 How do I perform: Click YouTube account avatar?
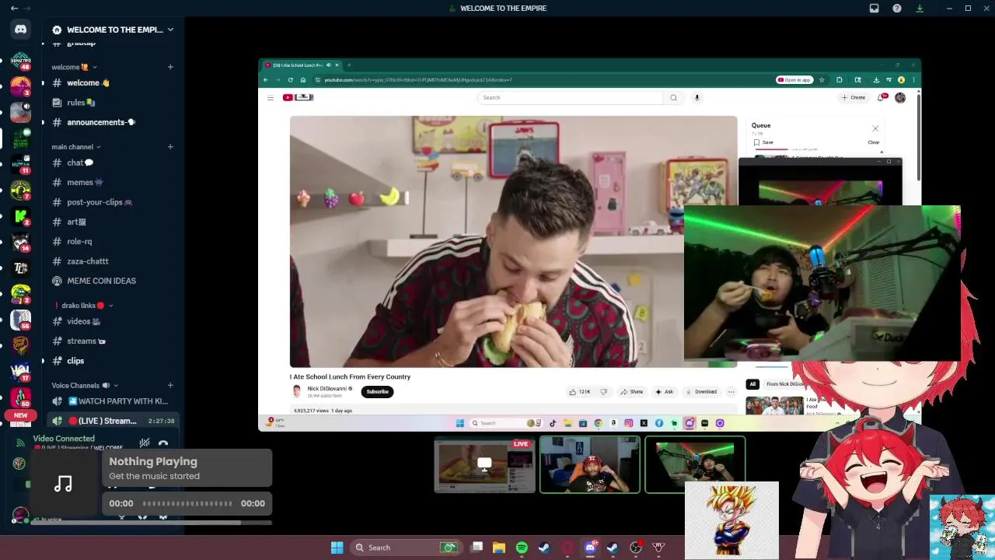click(900, 97)
